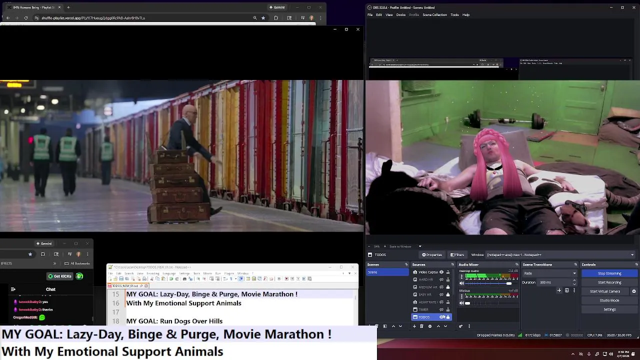Click Chrome address bar URL
This screenshot has width=640, height=360.
[x=93, y=18]
